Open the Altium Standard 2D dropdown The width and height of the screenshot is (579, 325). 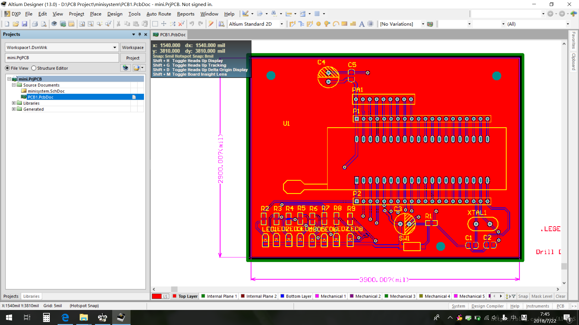282,24
